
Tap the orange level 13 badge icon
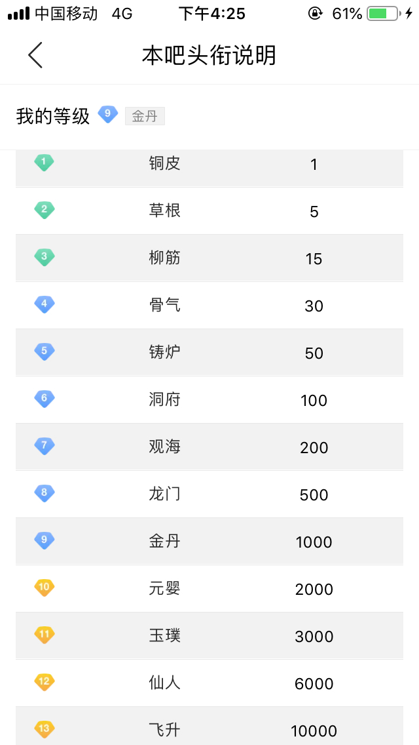(45, 729)
